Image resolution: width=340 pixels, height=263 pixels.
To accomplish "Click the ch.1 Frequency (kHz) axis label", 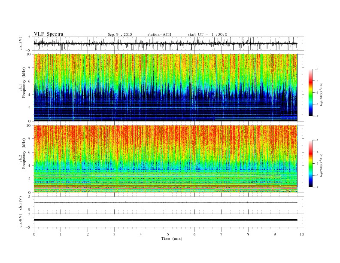I will [x=22, y=83].
